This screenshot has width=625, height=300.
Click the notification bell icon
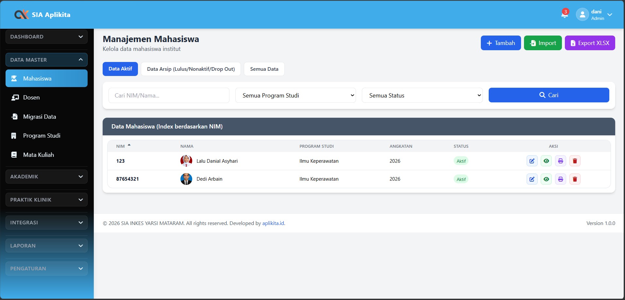[564, 14]
